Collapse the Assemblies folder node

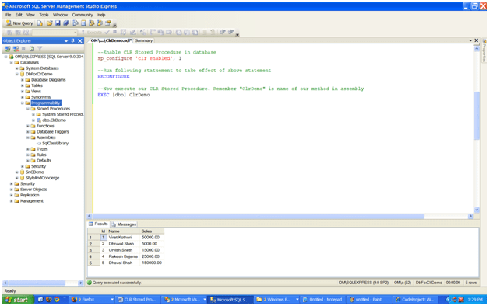(x=28, y=137)
